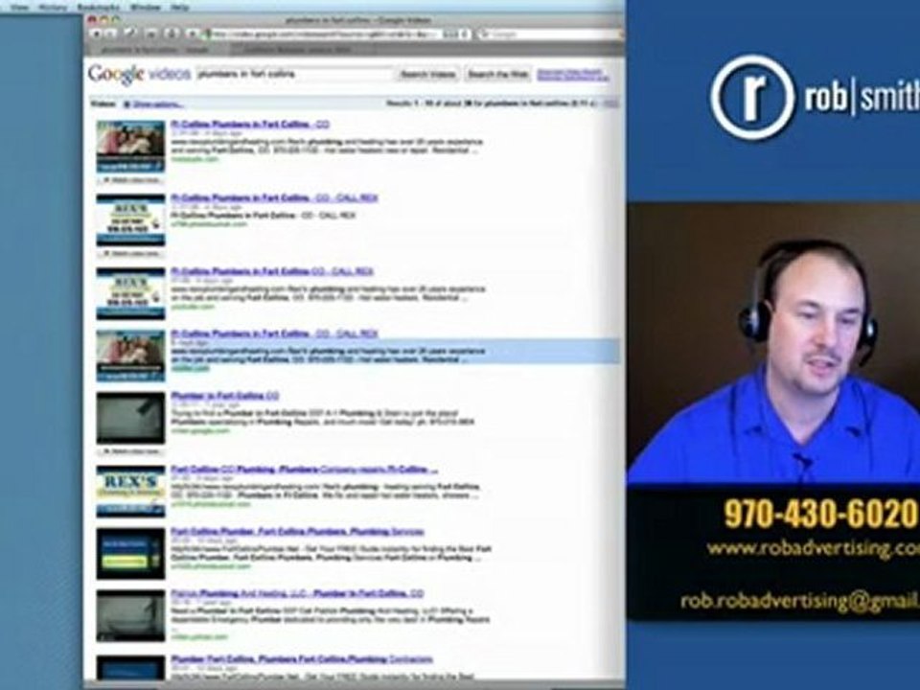Switch to the 'plumbers in fort collins' browser tab
920x690 pixels.
coord(156,50)
